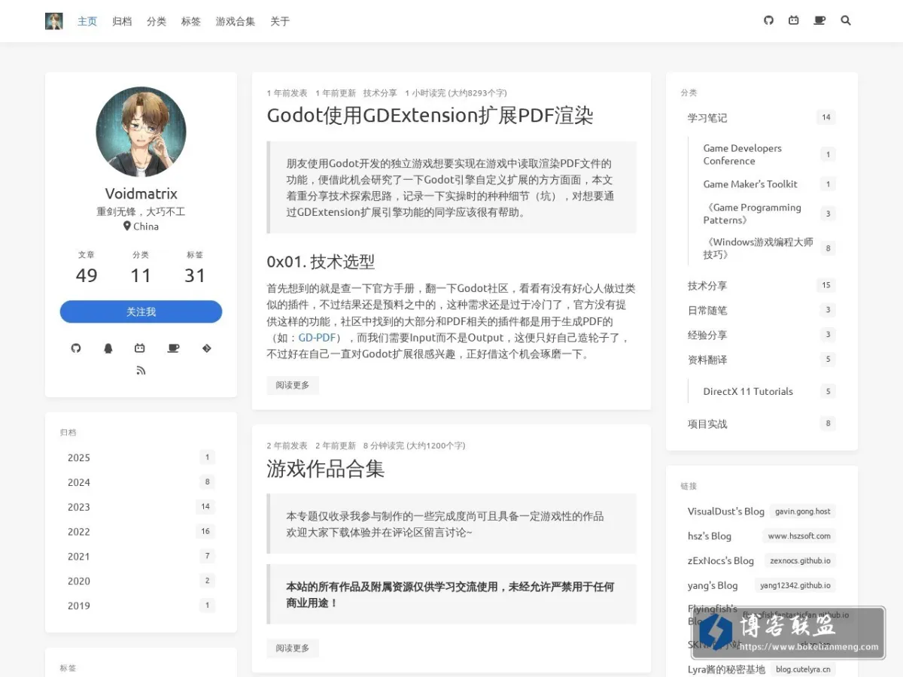Click the Voidmatrix profile avatar image
Viewport: 903px width, 677px height.
pos(141,132)
